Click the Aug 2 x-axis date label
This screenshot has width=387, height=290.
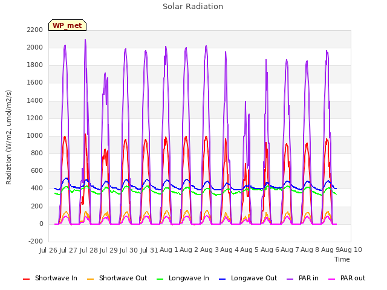click(x=189, y=250)
